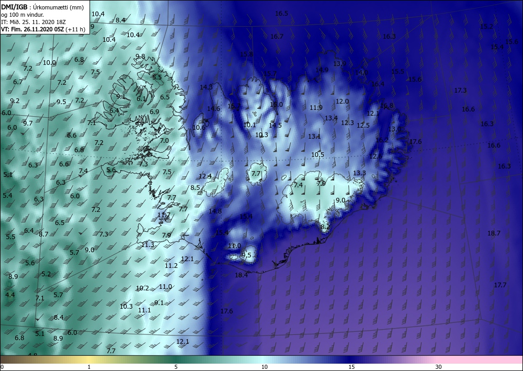Click the 14.0 value in the northeast
The image size is (523, 371).
(x=361, y=73)
